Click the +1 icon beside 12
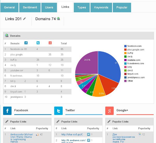156x143 pixels. [x=140, y=134]
